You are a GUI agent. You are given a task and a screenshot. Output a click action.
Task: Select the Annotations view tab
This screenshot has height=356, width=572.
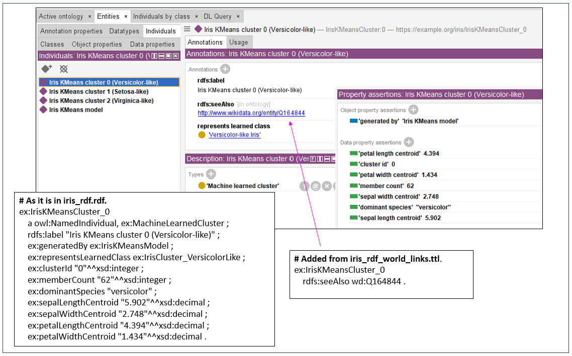205,42
